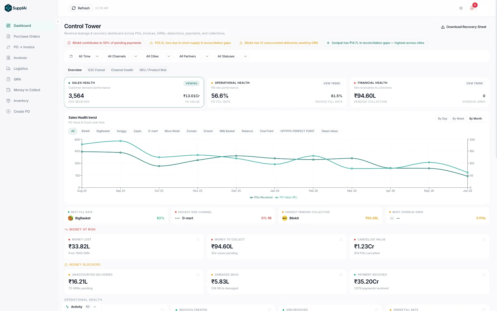497x311 pixels.
Task: Click the BigBasket logo in Best Fill Rate
Action: (71, 218)
